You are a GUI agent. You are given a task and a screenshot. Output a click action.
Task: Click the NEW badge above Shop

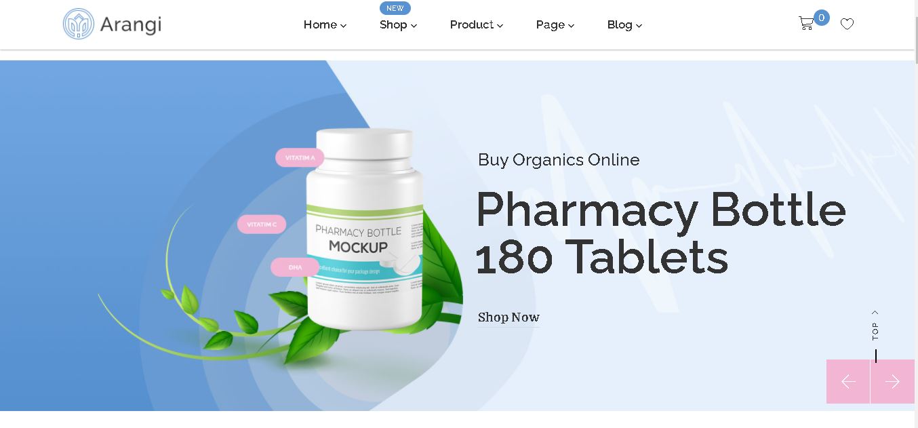point(395,8)
